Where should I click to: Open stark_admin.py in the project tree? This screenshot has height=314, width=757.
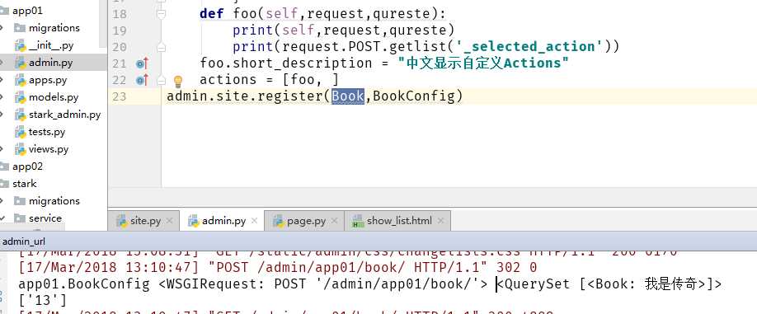pos(64,115)
